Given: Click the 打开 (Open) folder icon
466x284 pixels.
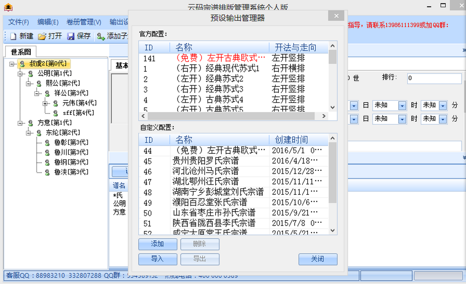Looking at the screenshot, I should click(x=42, y=36).
